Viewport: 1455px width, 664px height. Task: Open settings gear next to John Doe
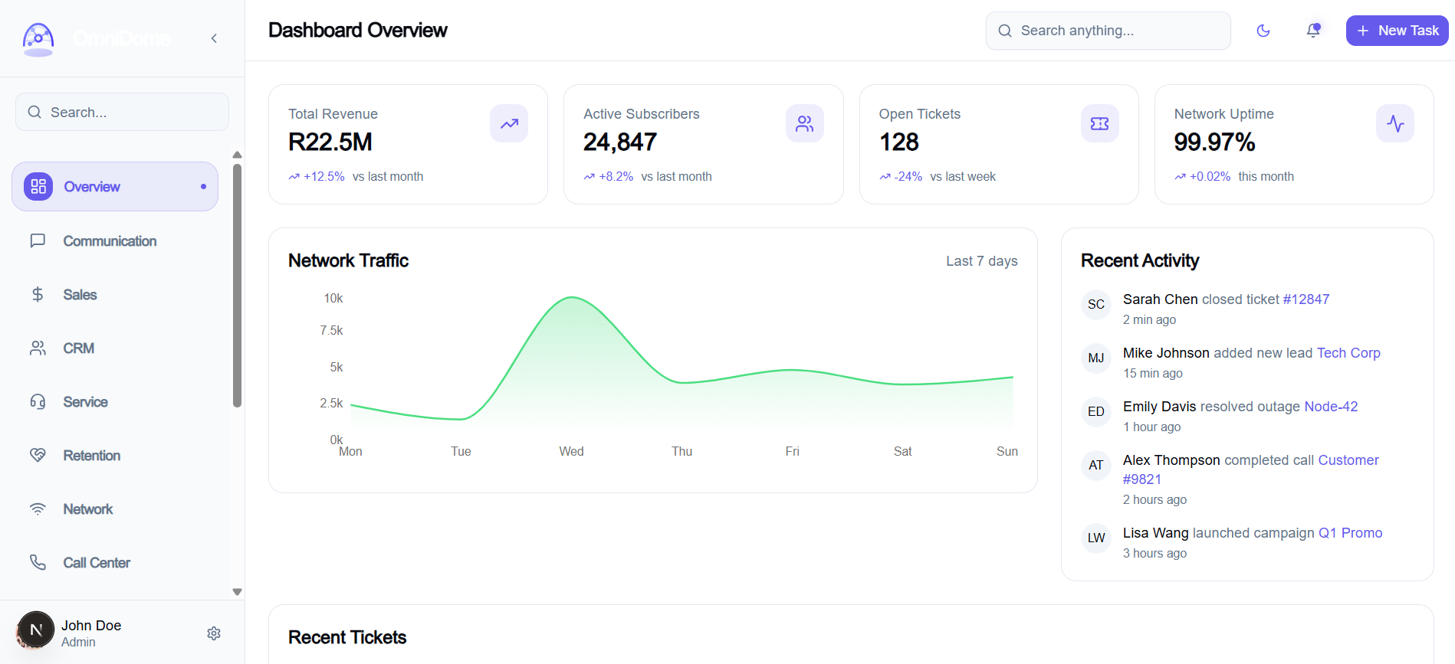click(x=214, y=633)
